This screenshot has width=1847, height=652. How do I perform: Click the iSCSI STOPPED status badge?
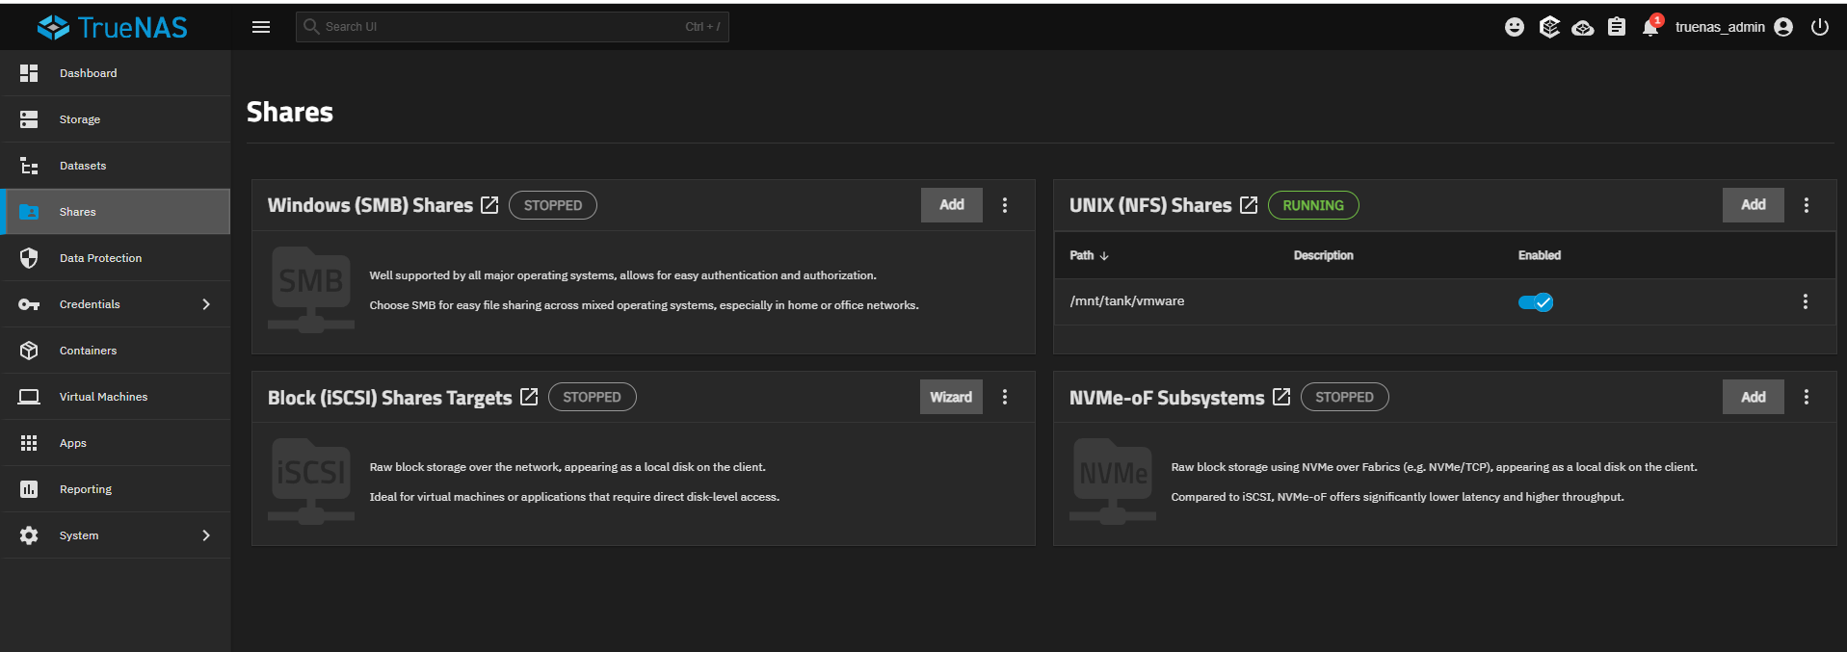tap(593, 397)
